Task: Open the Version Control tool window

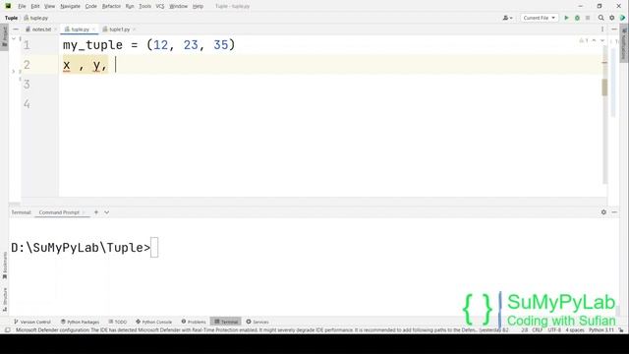Action: pos(32,322)
